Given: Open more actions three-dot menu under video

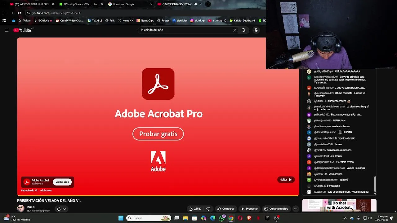Looking at the screenshot, I should [296, 209].
